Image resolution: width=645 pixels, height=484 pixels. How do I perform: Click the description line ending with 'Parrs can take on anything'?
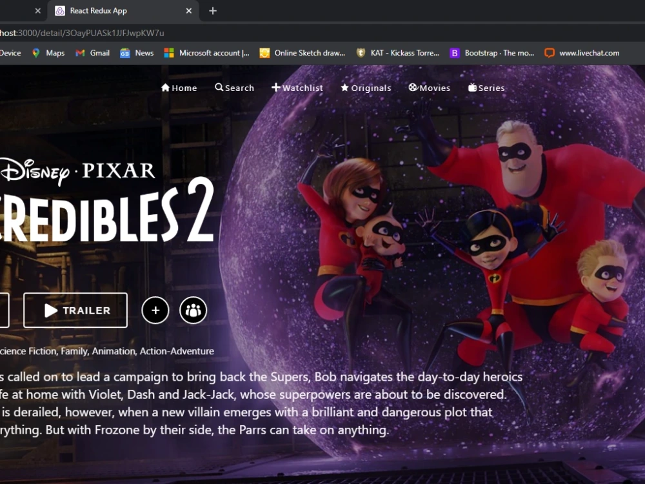click(x=195, y=430)
